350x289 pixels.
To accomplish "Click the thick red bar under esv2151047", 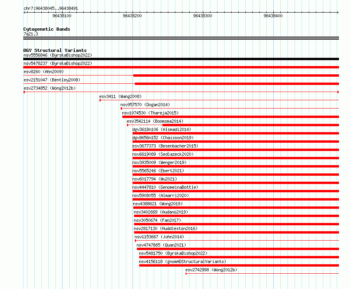I will [237, 84].
